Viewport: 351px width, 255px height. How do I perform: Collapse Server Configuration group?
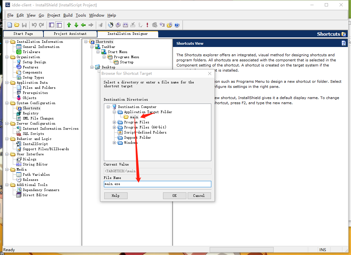[7, 123]
